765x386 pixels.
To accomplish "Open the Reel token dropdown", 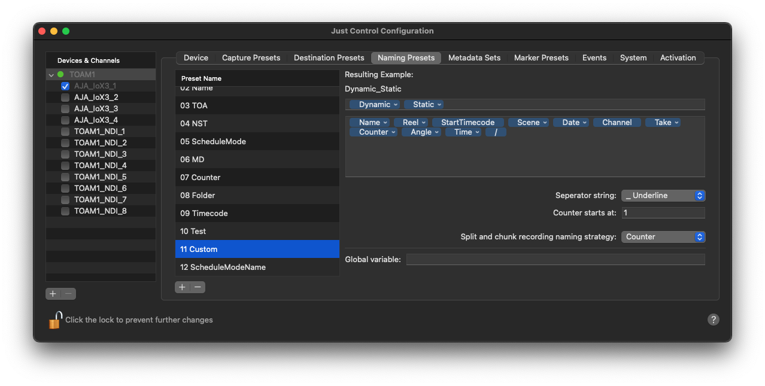I will tap(411, 122).
